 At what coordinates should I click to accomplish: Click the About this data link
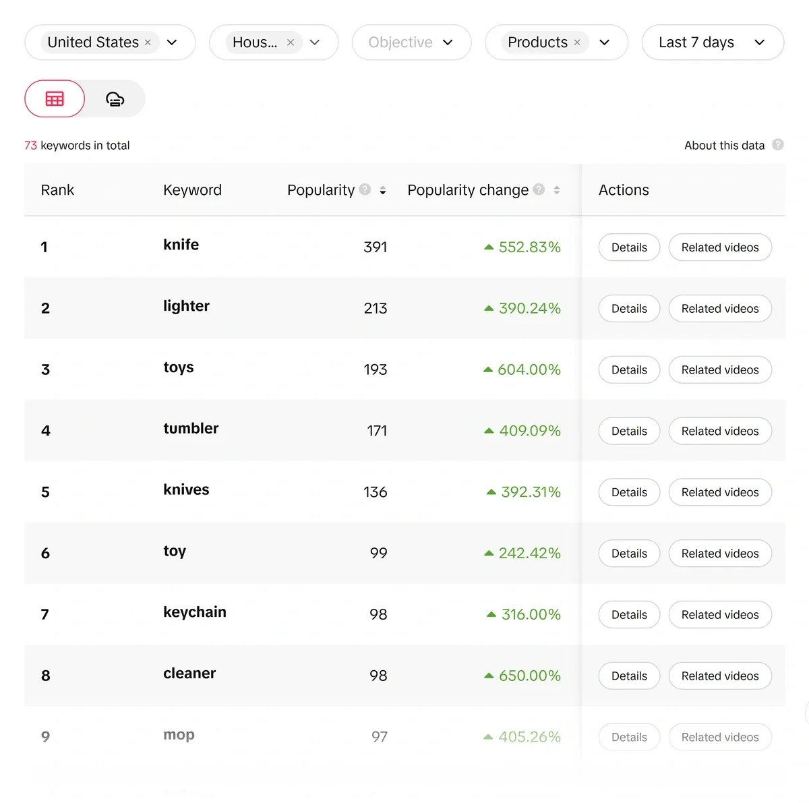[x=724, y=144]
